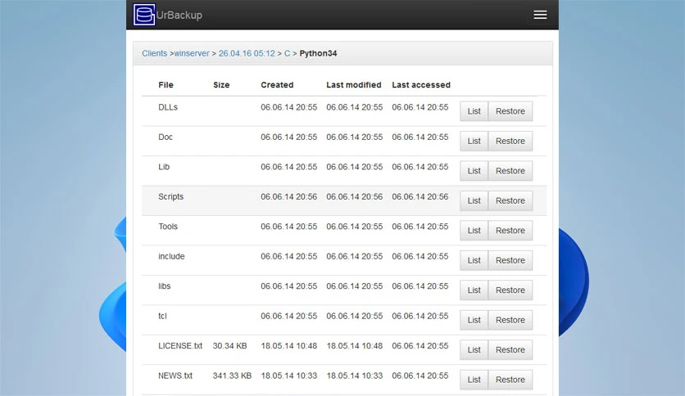
Task: Click the 341.33 KB size value
Action: [x=232, y=376]
